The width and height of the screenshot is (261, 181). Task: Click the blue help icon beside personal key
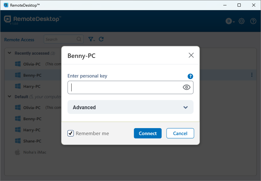(x=190, y=76)
